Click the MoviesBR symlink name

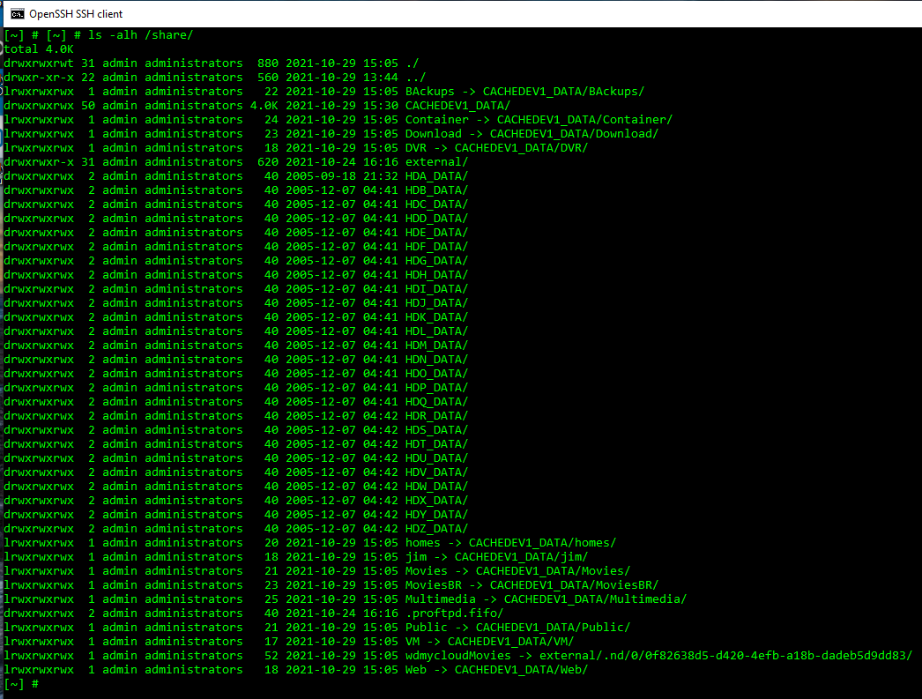[433, 585]
